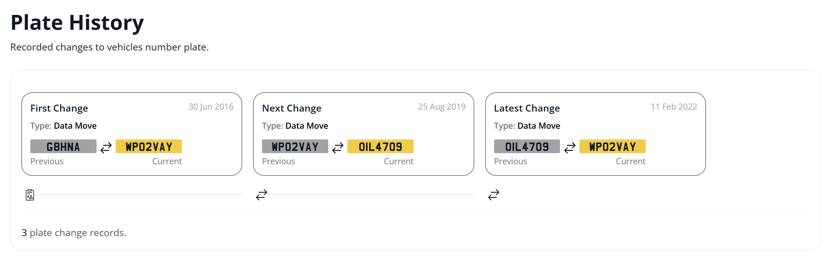The image size is (825, 259).
Task: Select the grey G8HNA previous plate
Action: [63, 146]
